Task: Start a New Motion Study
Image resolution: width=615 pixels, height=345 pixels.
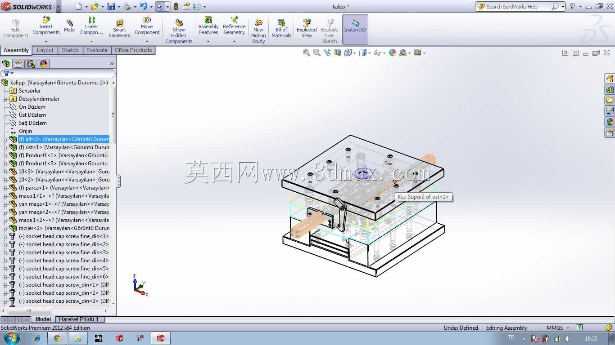Action: click(x=258, y=31)
